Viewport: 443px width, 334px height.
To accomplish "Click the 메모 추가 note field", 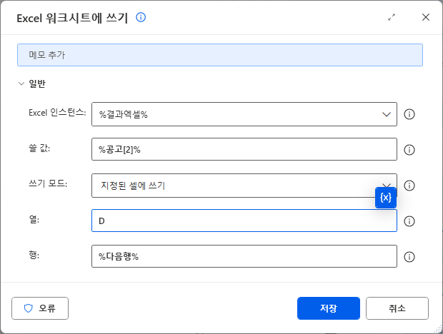I will 220,55.
